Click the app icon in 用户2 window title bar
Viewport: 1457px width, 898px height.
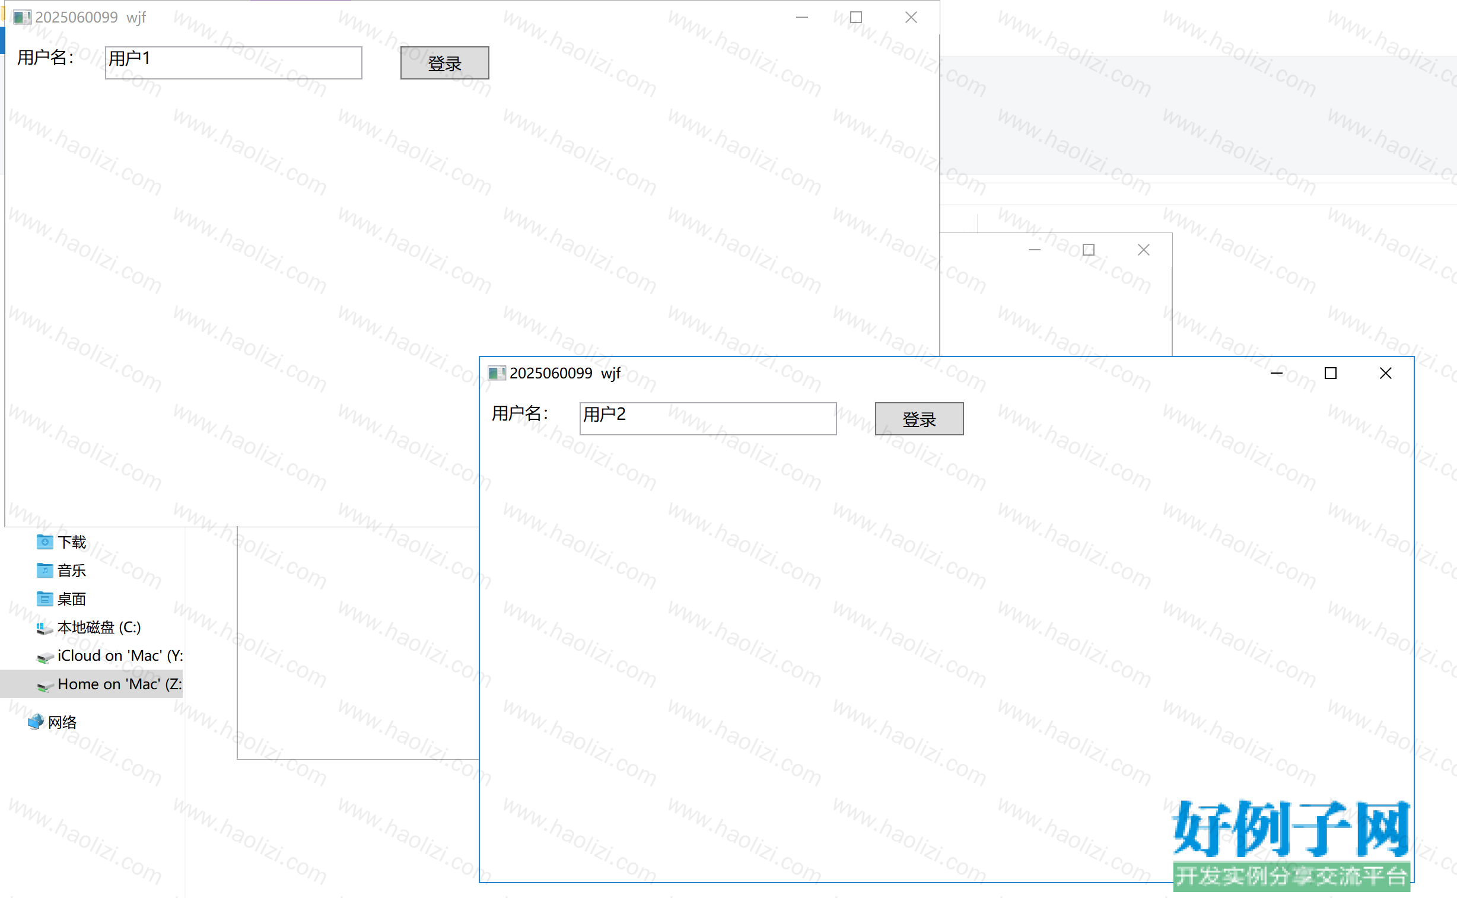pos(497,373)
